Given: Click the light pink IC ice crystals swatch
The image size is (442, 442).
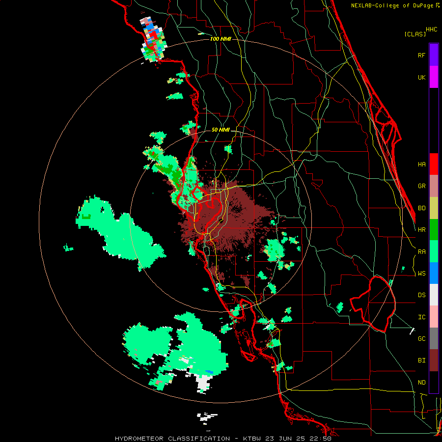Looking at the screenshot, I should 434,317.
